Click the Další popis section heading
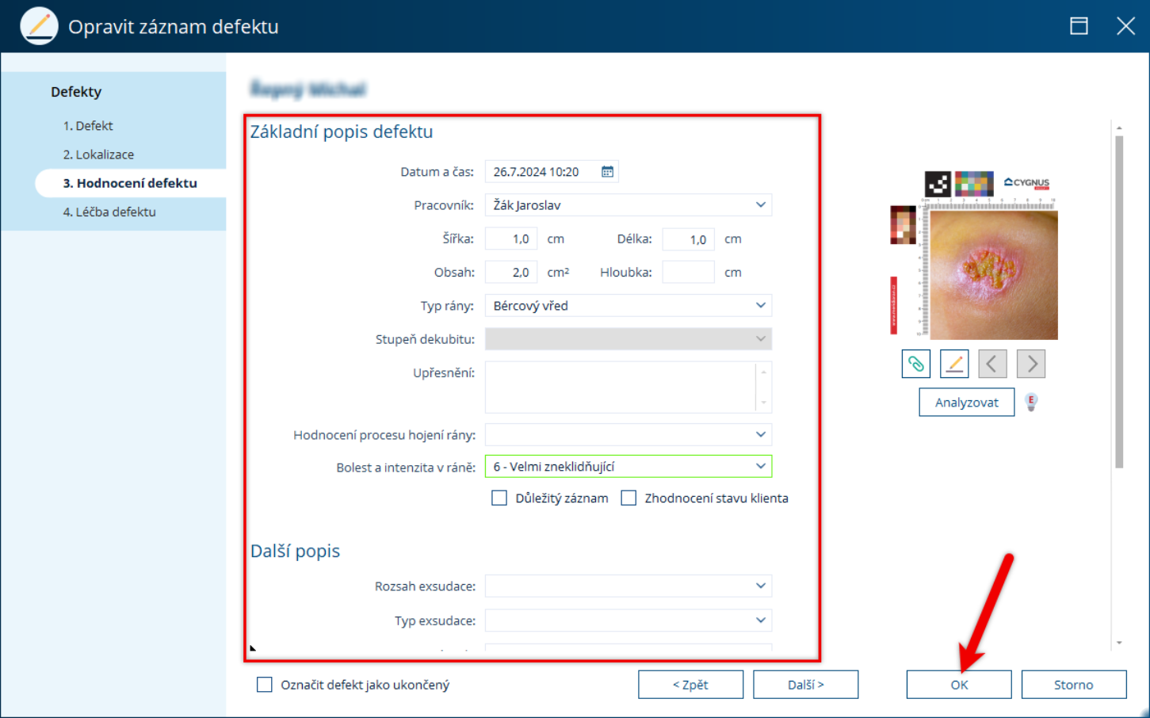The height and width of the screenshot is (718, 1150). click(x=295, y=551)
